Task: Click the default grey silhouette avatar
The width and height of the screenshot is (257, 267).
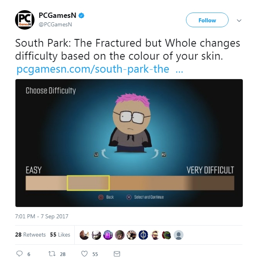Action: coord(178,235)
